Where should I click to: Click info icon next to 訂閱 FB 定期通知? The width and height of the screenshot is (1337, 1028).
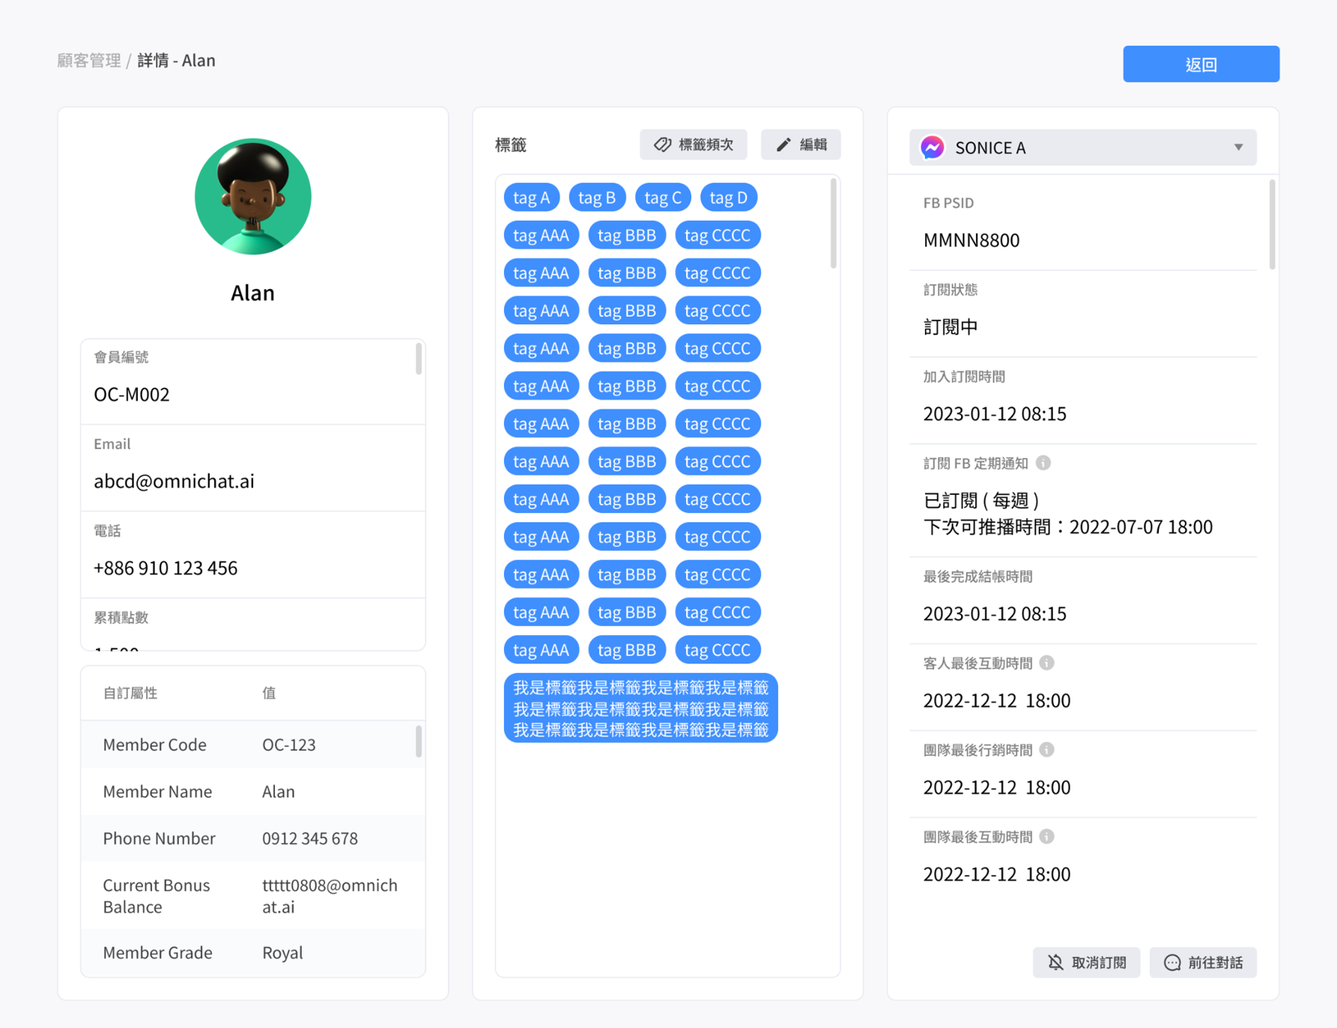pos(1044,462)
